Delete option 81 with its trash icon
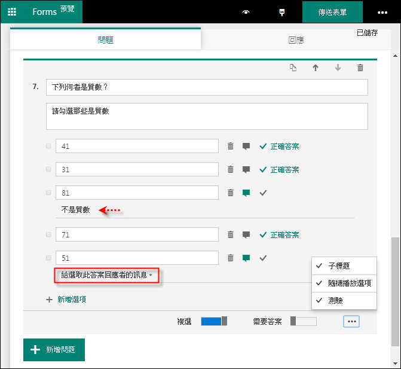Screen dimensions: 401x369 click(x=231, y=193)
